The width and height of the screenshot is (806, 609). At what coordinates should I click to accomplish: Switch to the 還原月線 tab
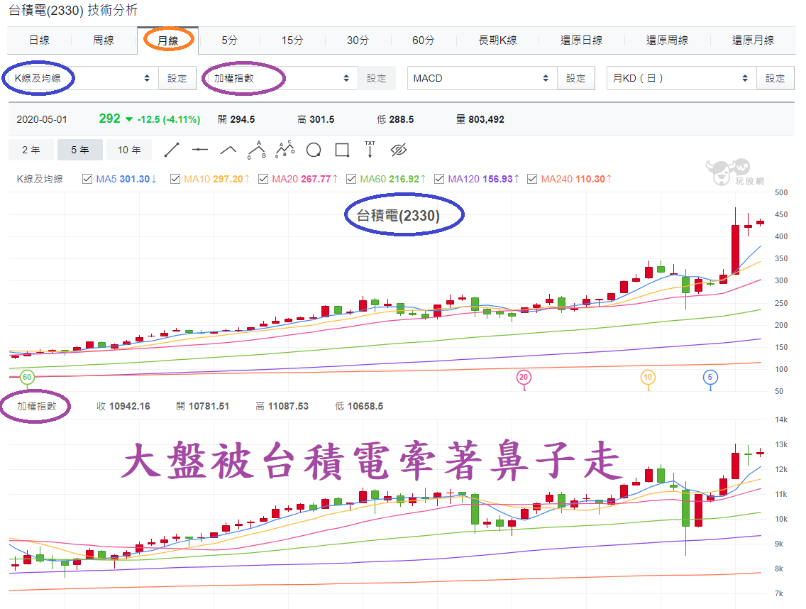[x=753, y=40]
